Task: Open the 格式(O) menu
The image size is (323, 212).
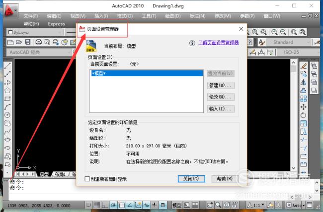Action: 125,16
